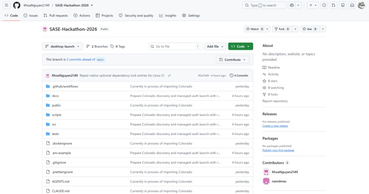Open the green Code dropdown button
Viewport: 369px width, 194px height.
tap(240, 47)
